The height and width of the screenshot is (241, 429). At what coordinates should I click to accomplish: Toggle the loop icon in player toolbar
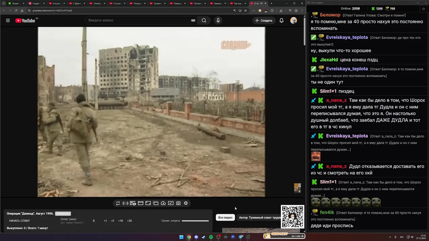click(x=118, y=203)
